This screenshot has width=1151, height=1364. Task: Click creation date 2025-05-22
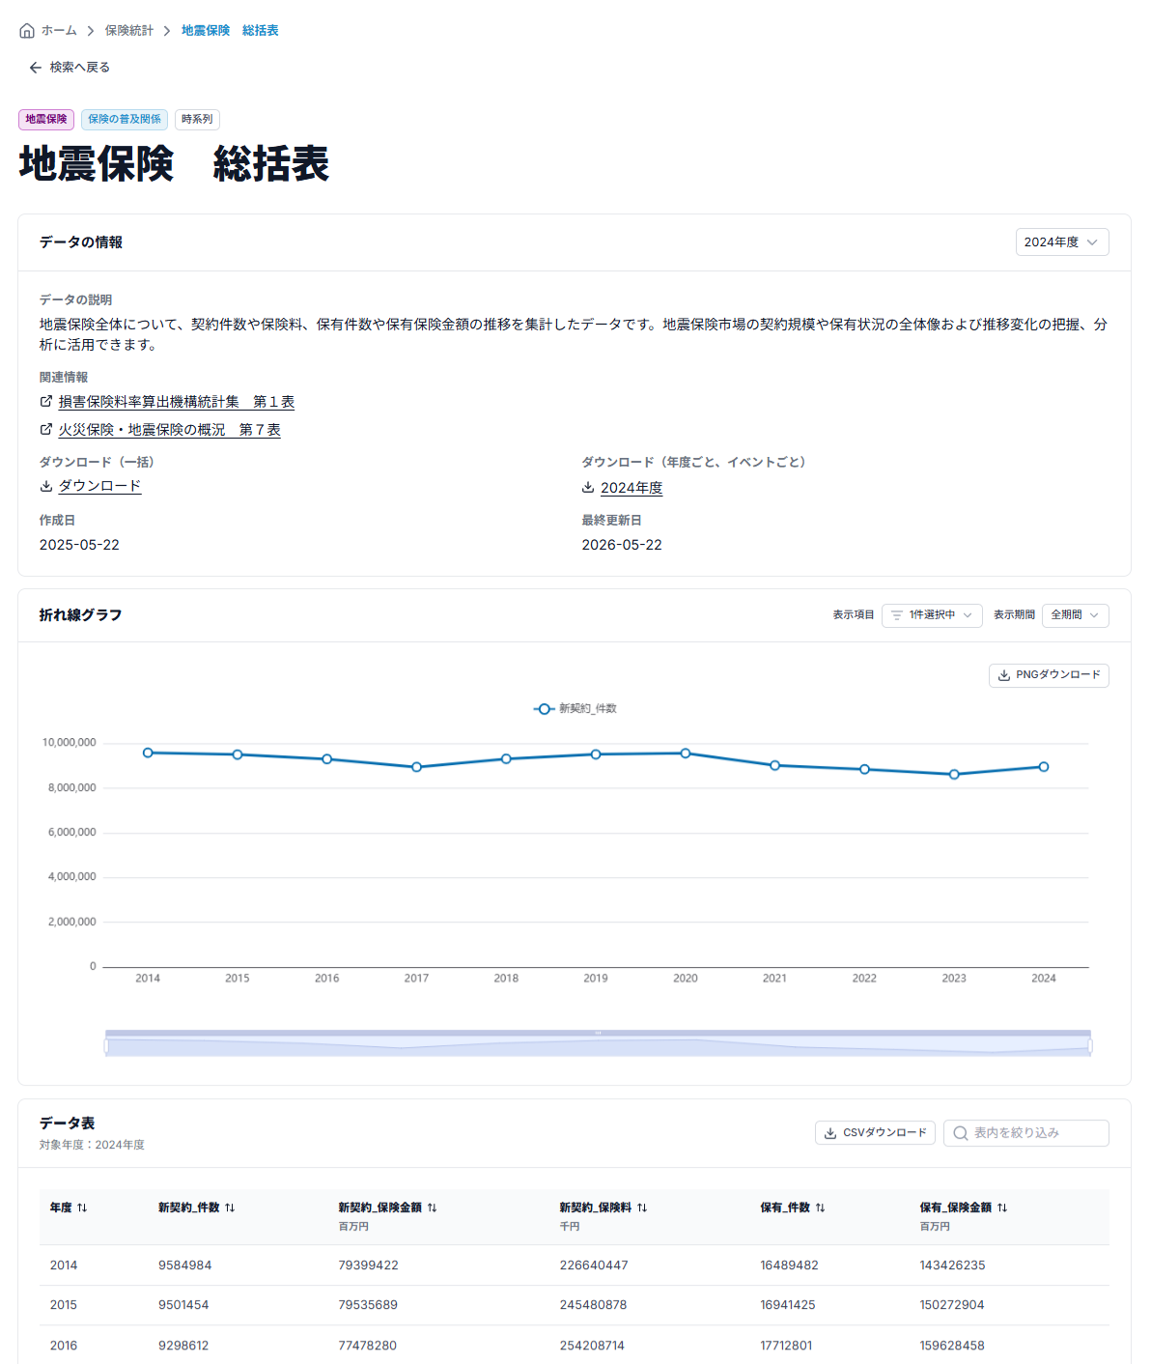[x=79, y=545]
